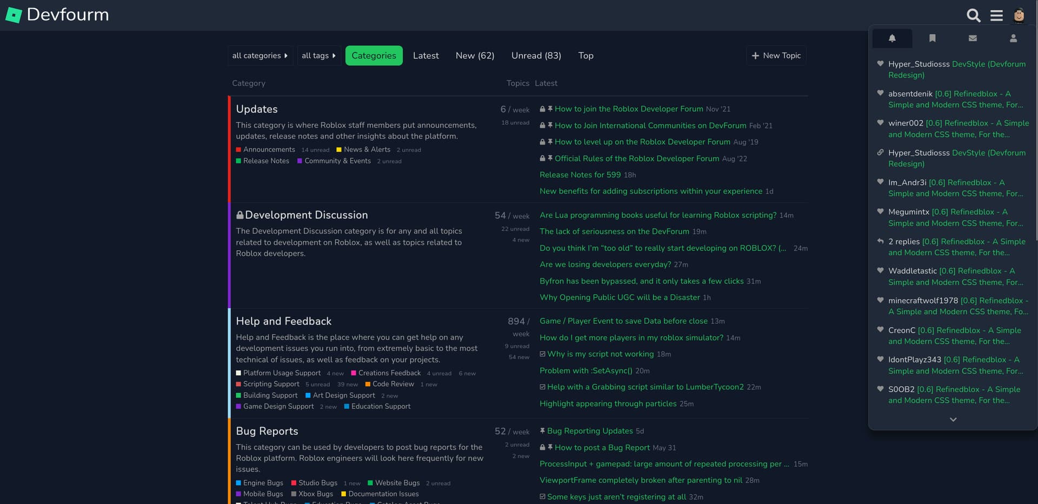Viewport: 1038px width, 504px height.
Task: Select the notifications bell tab icon
Action: (892, 38)
